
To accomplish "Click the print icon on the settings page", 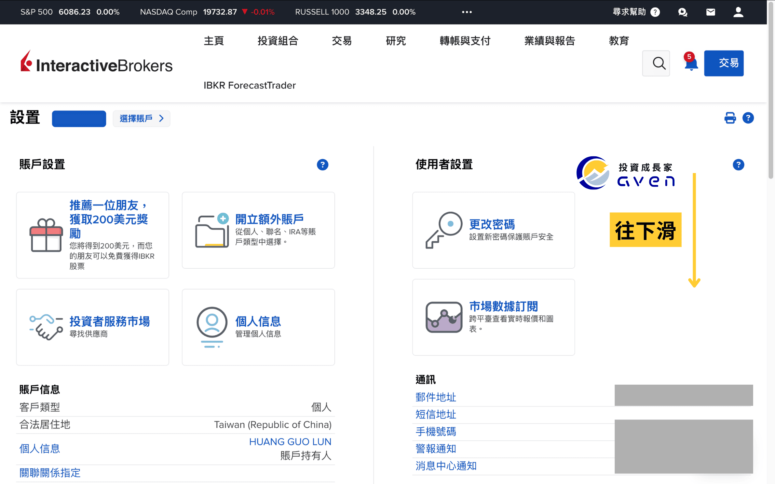I will (x=730, y=118).
